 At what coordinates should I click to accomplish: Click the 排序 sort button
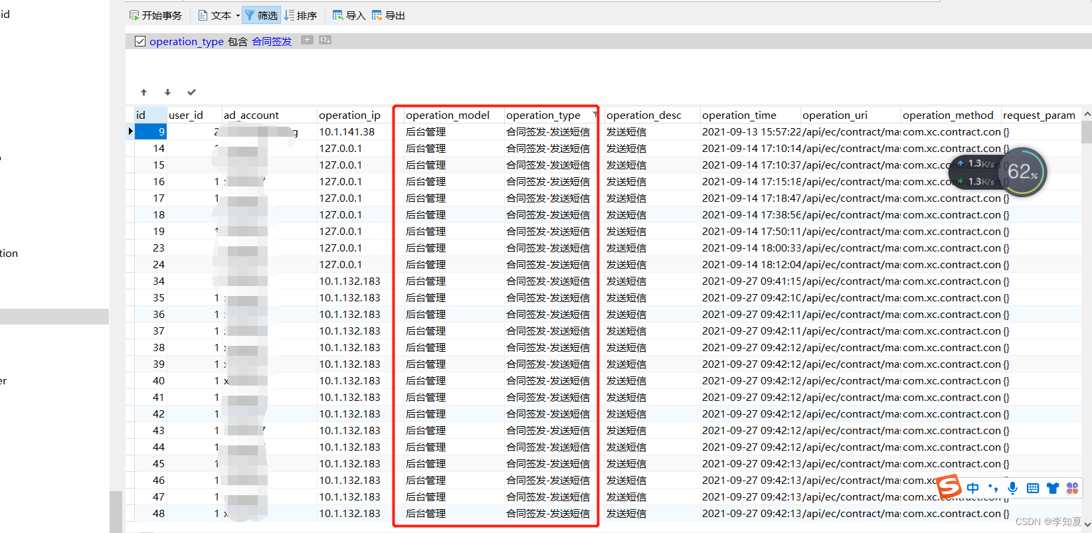[301, 15]
